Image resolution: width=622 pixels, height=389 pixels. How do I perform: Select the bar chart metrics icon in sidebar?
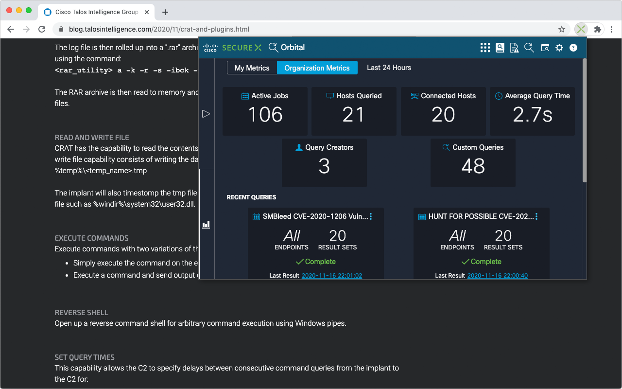[206, 224]
